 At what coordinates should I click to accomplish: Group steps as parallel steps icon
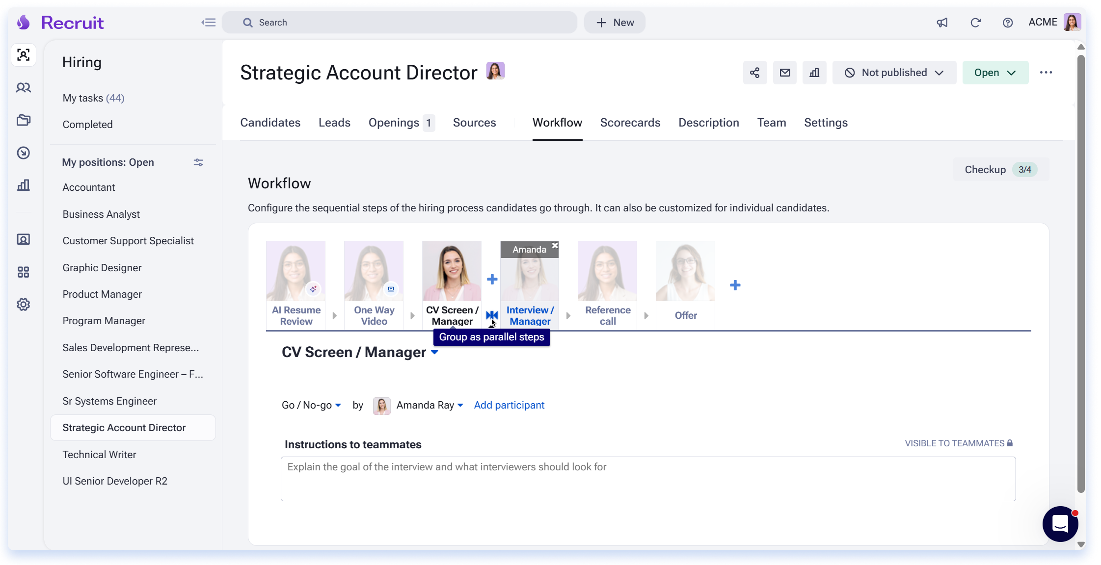(x=492, y=315)
